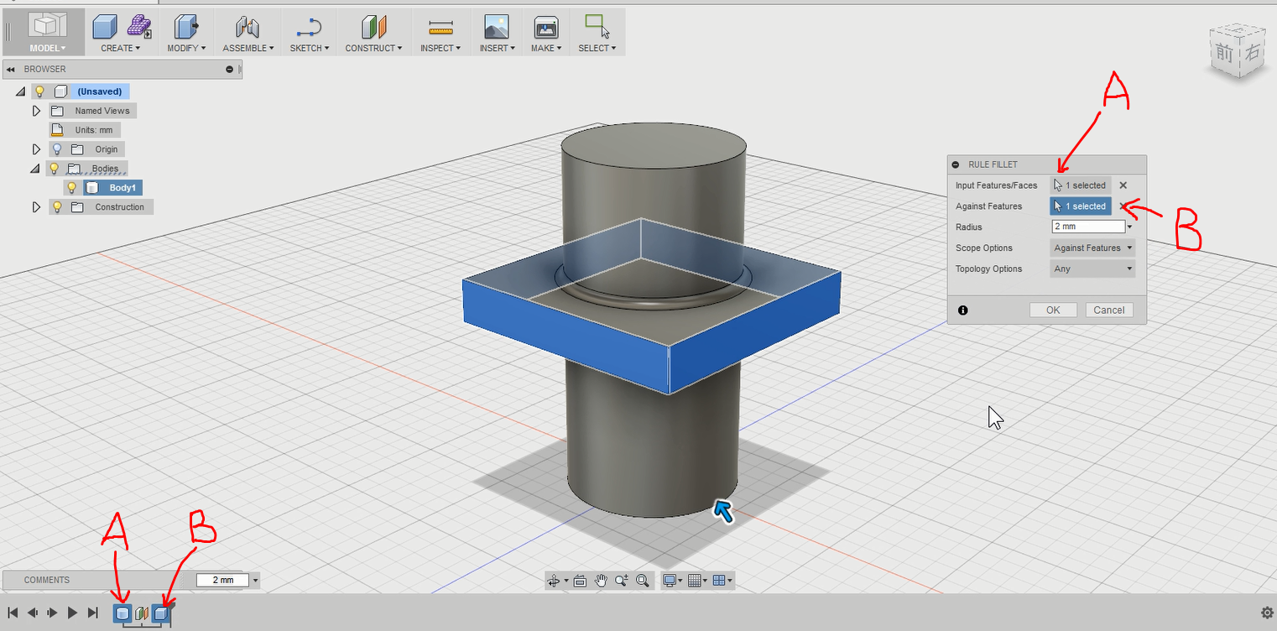Expand the Named Views folder

36,110
